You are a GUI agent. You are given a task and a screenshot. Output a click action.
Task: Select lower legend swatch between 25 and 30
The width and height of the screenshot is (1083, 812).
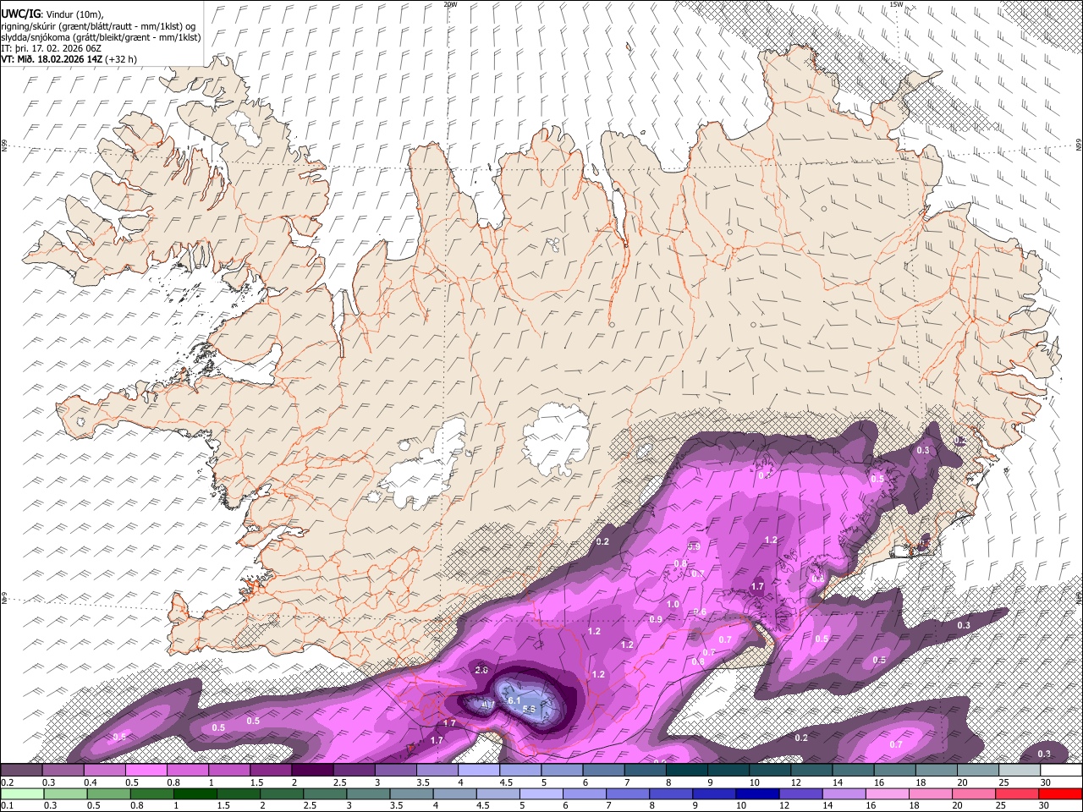[1018, 793]
